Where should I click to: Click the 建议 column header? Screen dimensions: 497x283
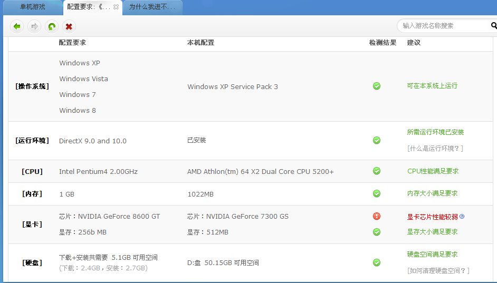click(414, 42)
